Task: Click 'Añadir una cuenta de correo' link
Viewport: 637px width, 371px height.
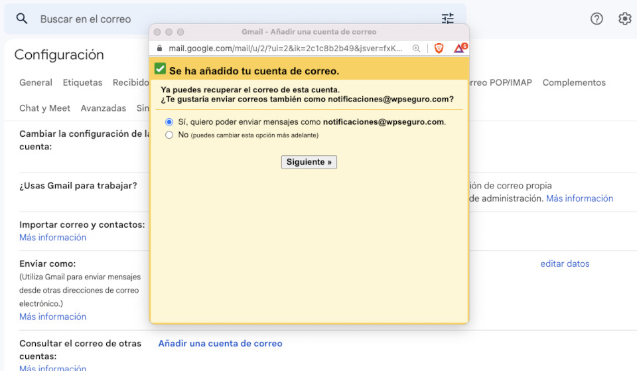Action: click(220, 343)
